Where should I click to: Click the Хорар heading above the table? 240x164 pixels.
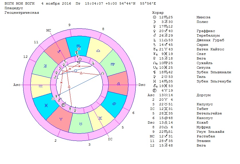[x=158, y=13]
